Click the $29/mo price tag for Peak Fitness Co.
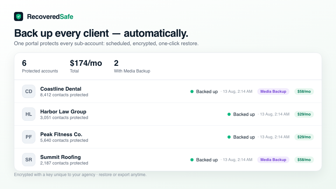This screenshot has height=189, width=336. (304, 137)
